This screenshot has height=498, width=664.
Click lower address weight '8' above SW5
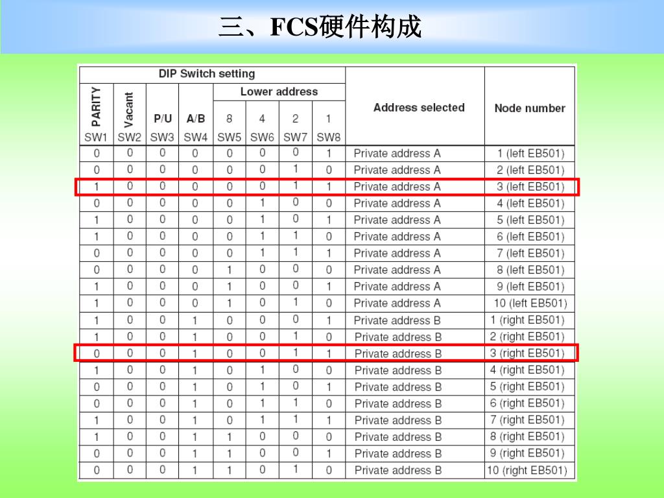coord(229,119)
